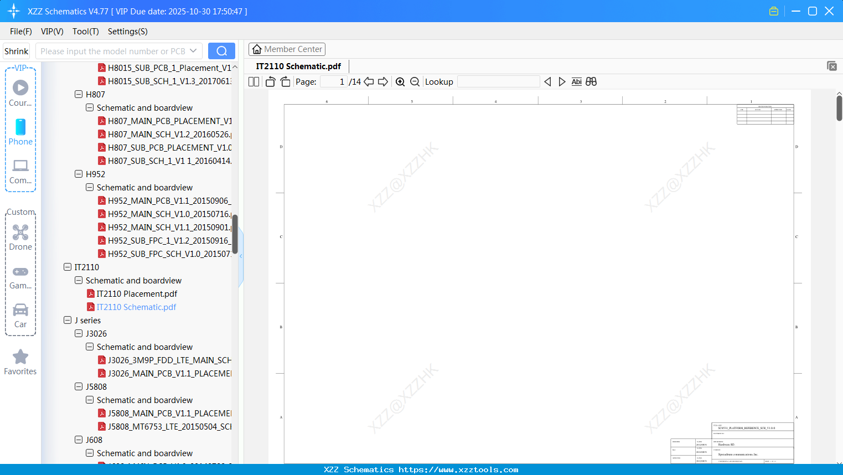Collapse the J series group
The image size is (843, 475).
coord(68,320)
